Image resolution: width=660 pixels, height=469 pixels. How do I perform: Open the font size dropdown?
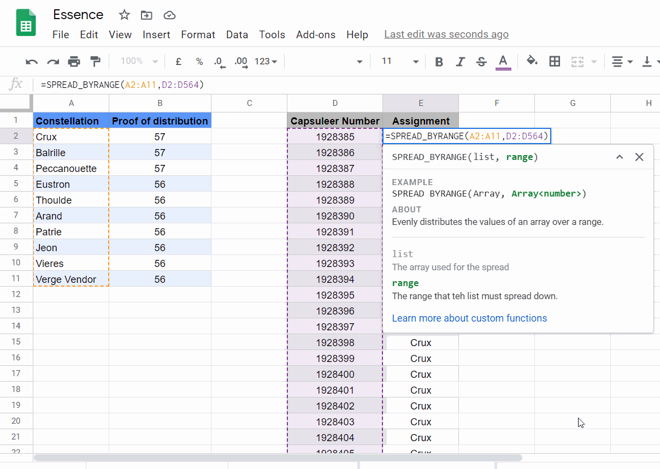[399, 61]
